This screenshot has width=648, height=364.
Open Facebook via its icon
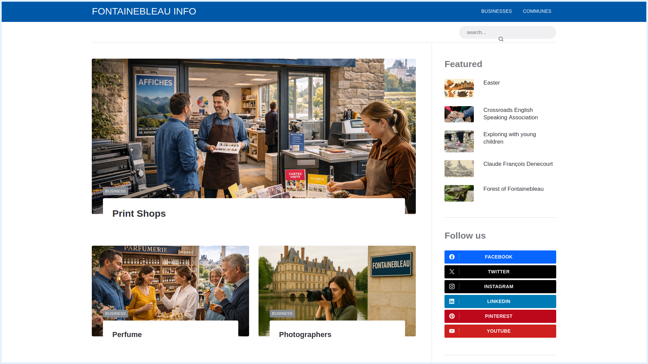coord(452,257)
